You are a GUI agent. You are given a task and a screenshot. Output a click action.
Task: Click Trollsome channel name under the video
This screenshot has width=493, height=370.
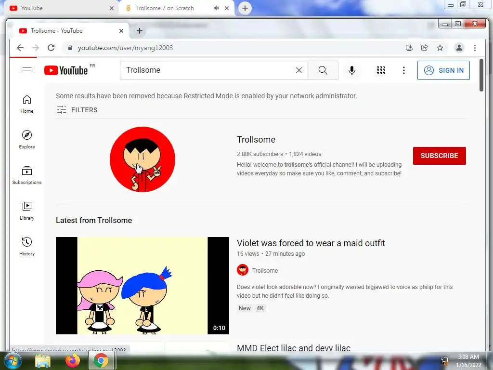coord(265,271)
